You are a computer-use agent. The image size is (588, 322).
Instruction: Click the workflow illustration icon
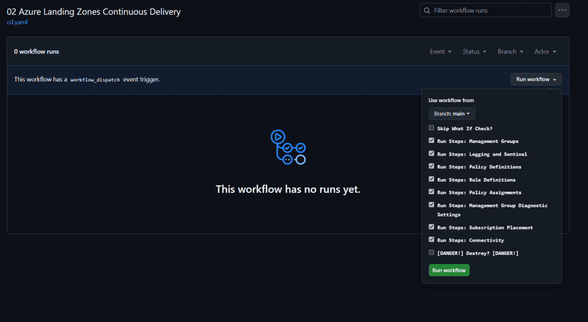click(x=288, y=147)
